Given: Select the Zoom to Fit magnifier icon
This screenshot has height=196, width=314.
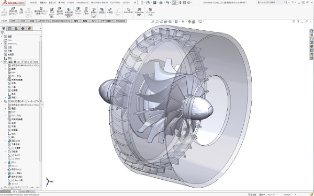Looking at the screenshot, I should (153, 21).
